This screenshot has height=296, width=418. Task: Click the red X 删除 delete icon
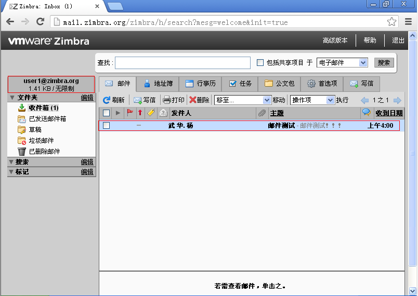coord(193,100)
